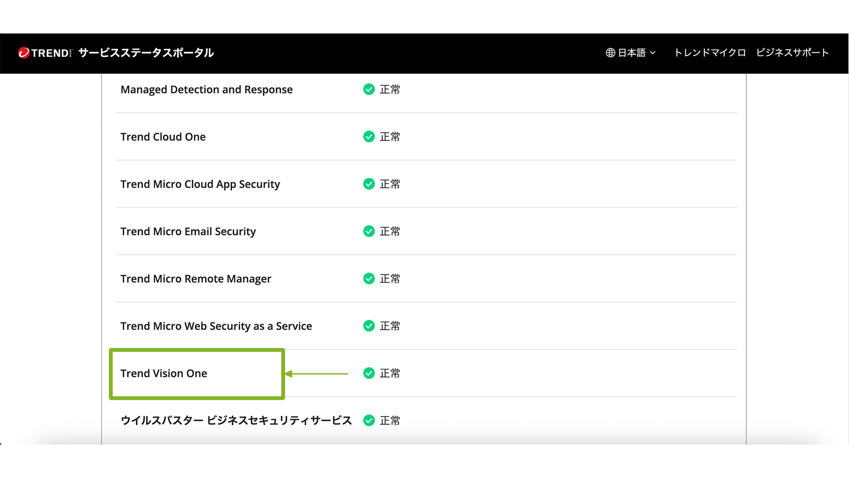Click status icon for Web Security as a Service
This screenshot has width=849, height=478.
tap(369, 326)
